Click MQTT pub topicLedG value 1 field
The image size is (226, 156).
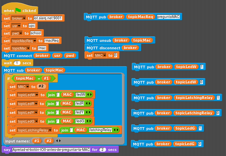200,128
